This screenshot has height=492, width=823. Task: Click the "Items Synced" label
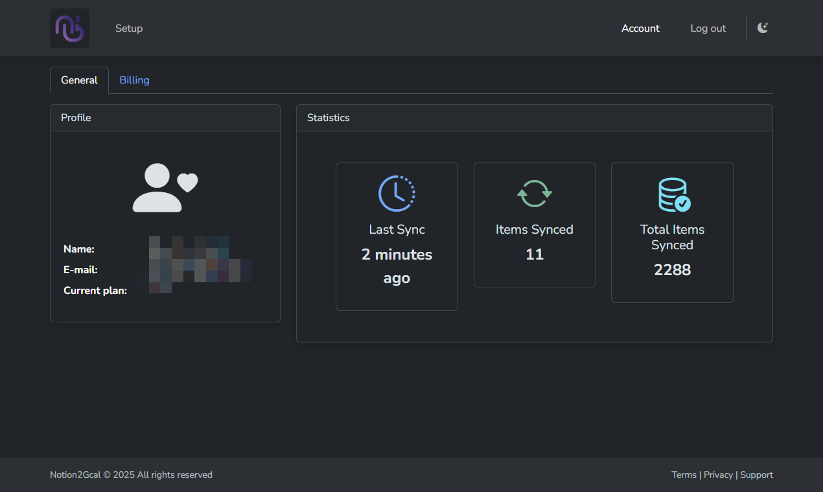click(x=535, y=229)
